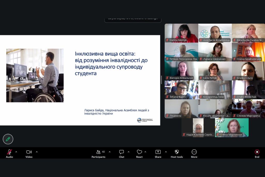Expand reactions chevron next to React
Screen dimensions: 265x177
click(145, 152)
